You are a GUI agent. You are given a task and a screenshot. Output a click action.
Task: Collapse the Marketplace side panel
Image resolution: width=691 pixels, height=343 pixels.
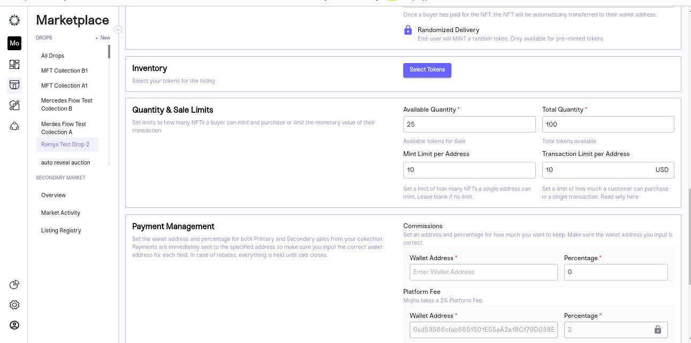pyautogui.click(x=118, y=30)
